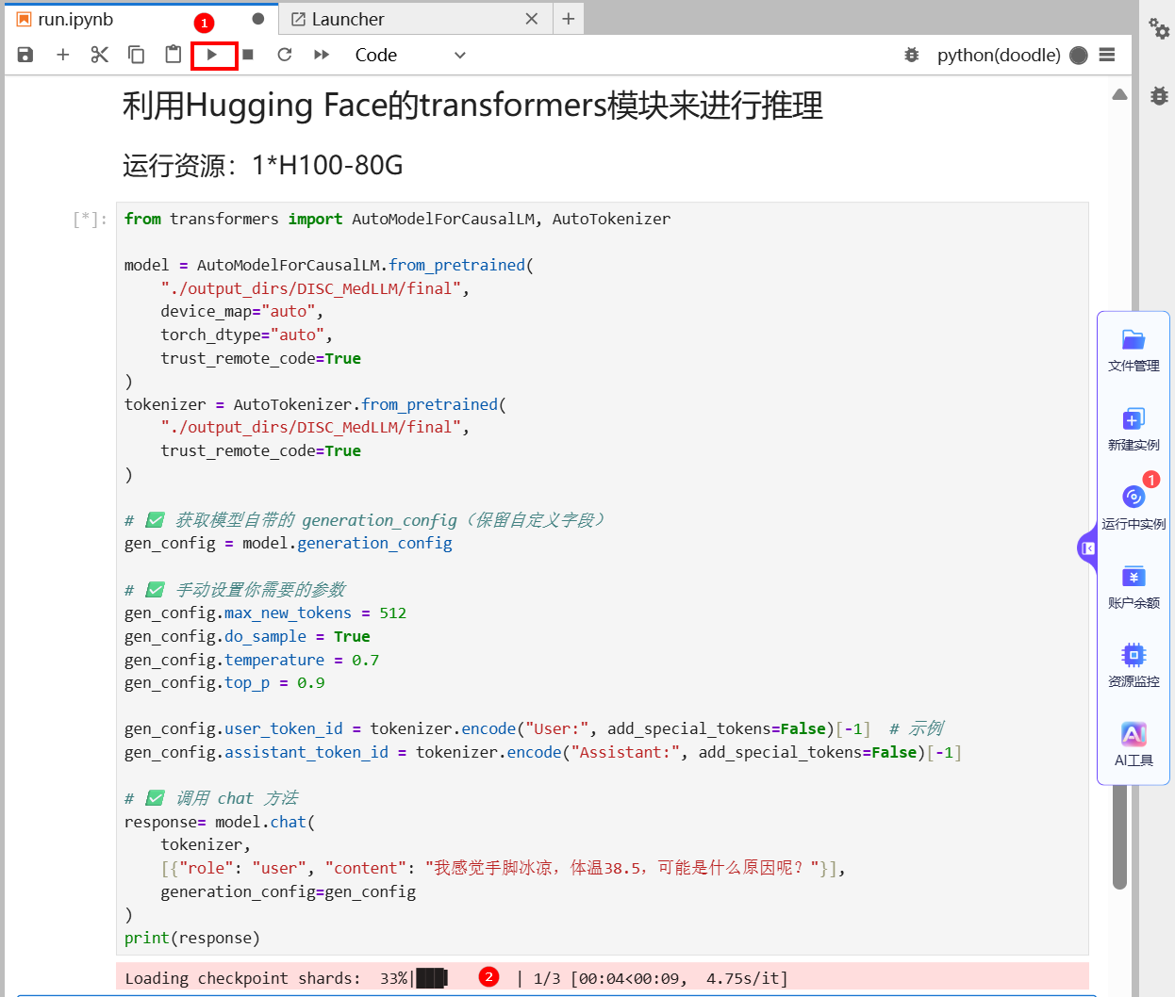Select the python(doodle) kernel name
This screenshot has width=1175, height=997.
(x=998, y=55)
